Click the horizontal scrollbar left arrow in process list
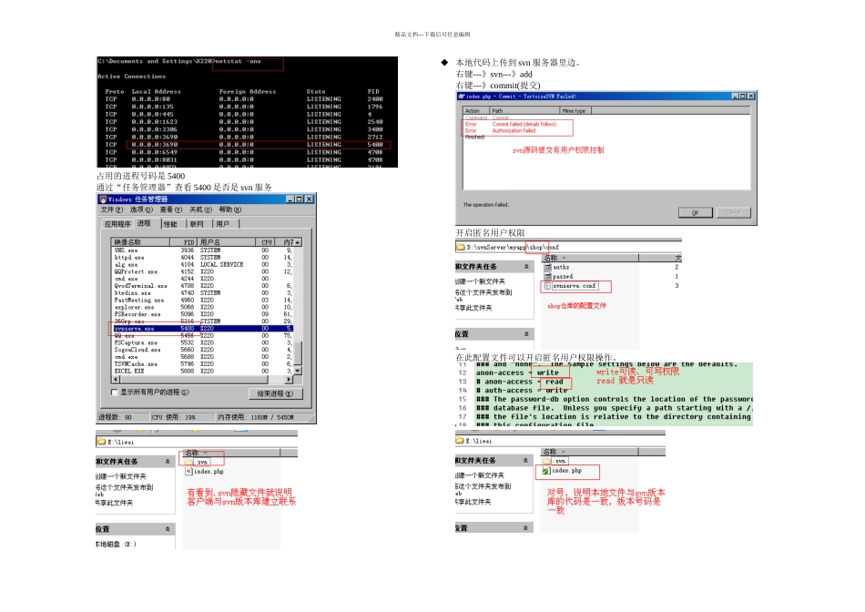Viewport: 865px width, 612px height. click(x=116, y=380)
